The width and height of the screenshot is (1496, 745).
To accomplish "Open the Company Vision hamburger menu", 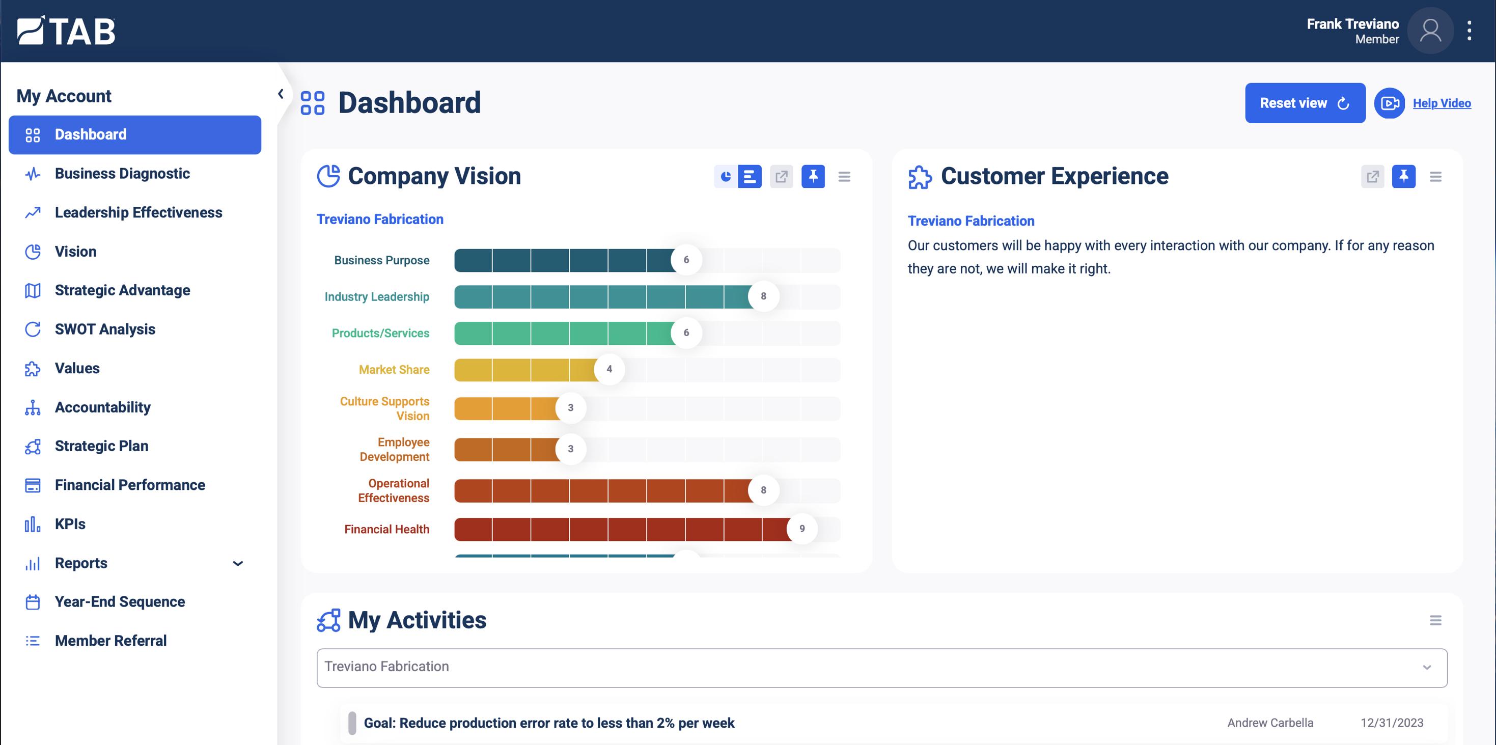I will click(x=844, y=177).
